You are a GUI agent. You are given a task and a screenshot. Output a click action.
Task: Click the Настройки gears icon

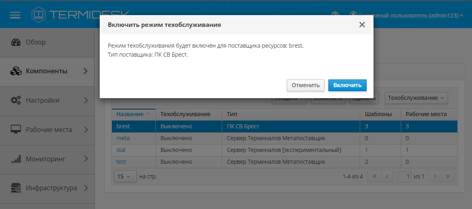16,100
